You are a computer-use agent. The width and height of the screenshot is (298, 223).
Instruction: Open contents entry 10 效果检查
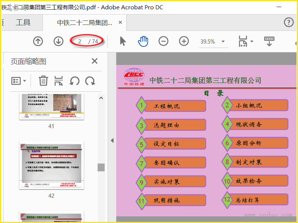pos(255,181)
